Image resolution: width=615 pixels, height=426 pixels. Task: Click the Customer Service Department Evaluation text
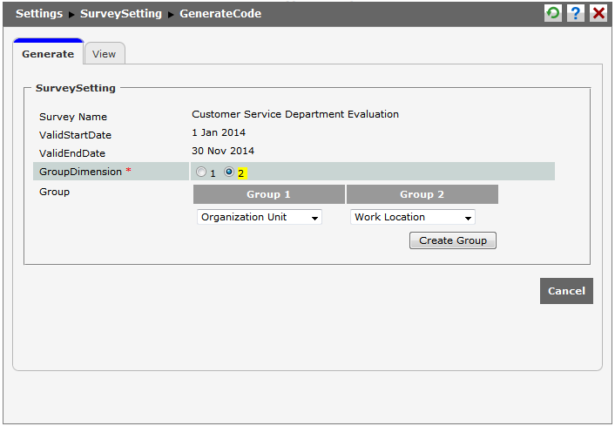pyautogui.click(x=295, y=114)
